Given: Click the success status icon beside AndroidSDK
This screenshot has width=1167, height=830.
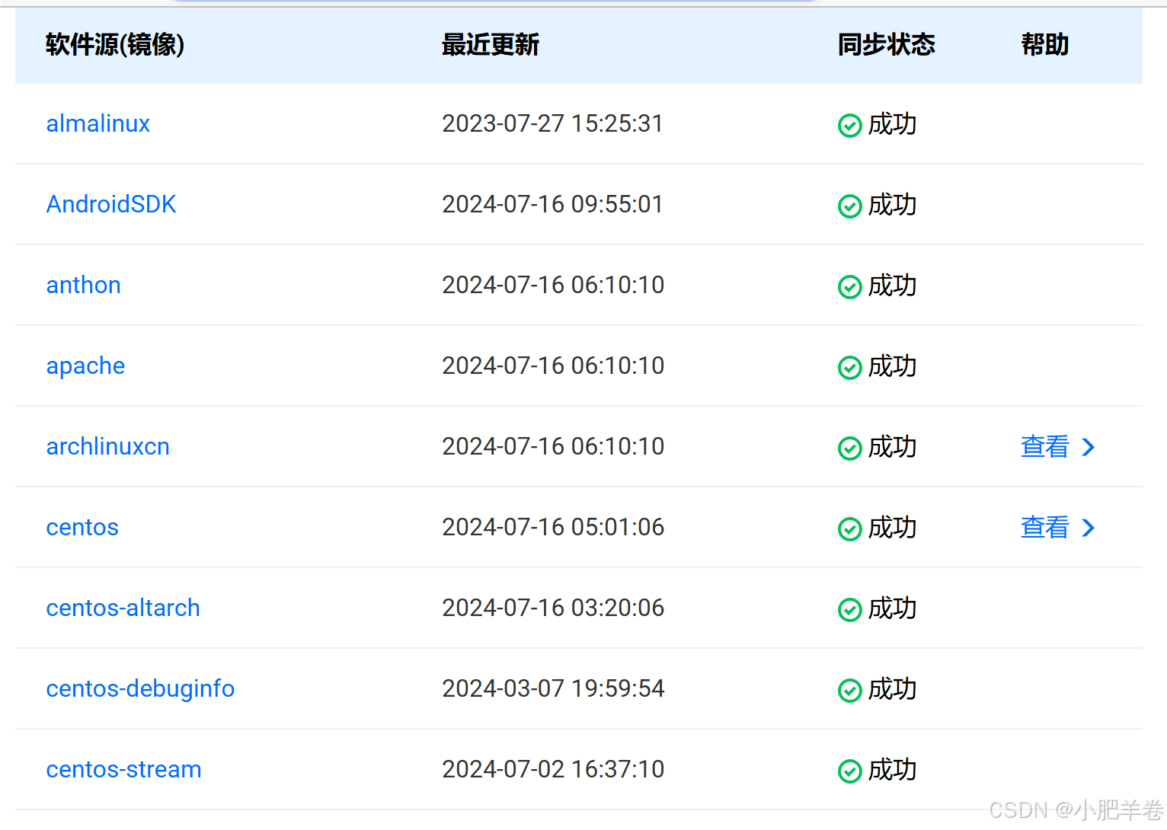Looking at the screenshot, I should pos(849,206).
